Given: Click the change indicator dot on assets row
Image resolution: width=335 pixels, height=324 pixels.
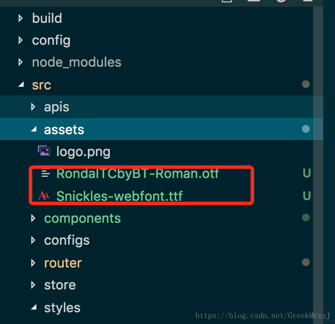Looking at the screenshot, I should point(306,129).
